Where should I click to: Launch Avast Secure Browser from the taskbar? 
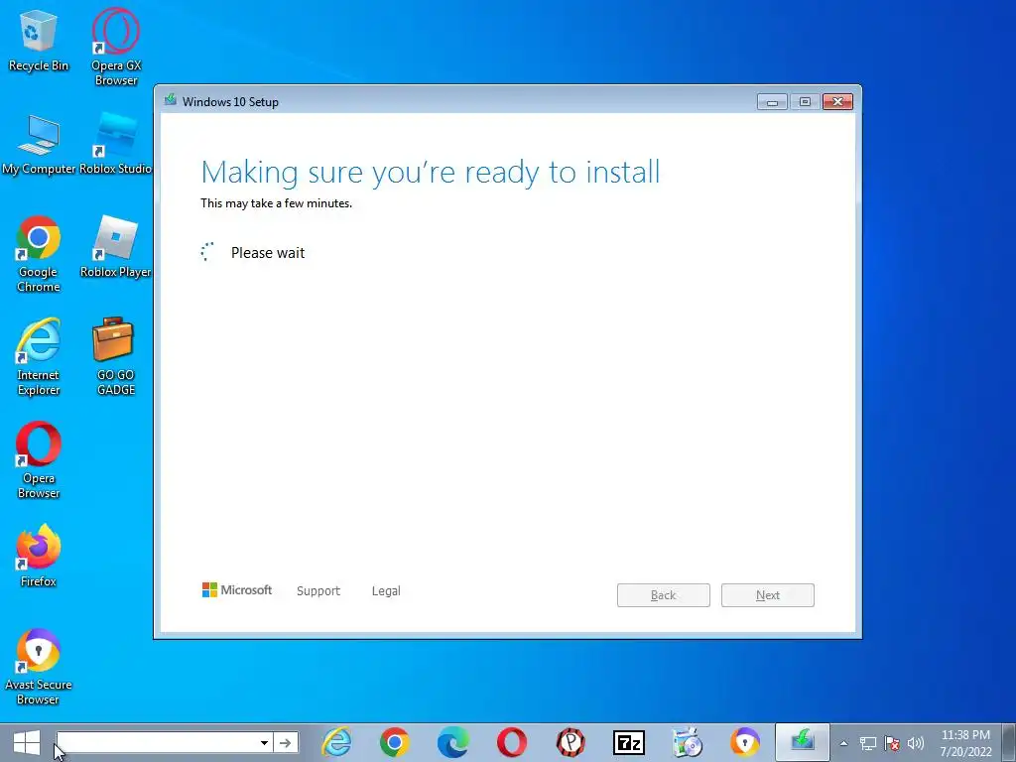744,742
